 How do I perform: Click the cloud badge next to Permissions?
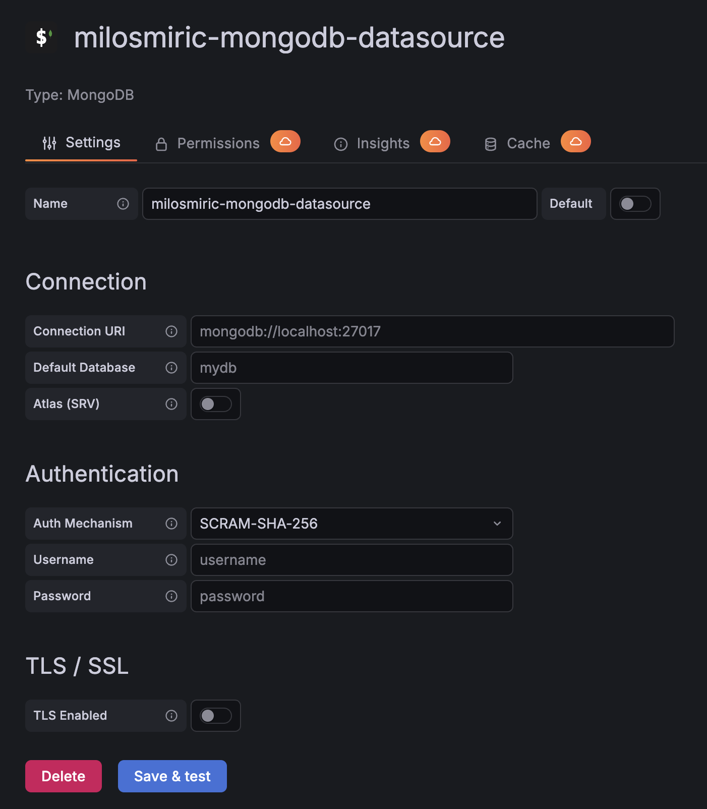(x=285, y=141)
